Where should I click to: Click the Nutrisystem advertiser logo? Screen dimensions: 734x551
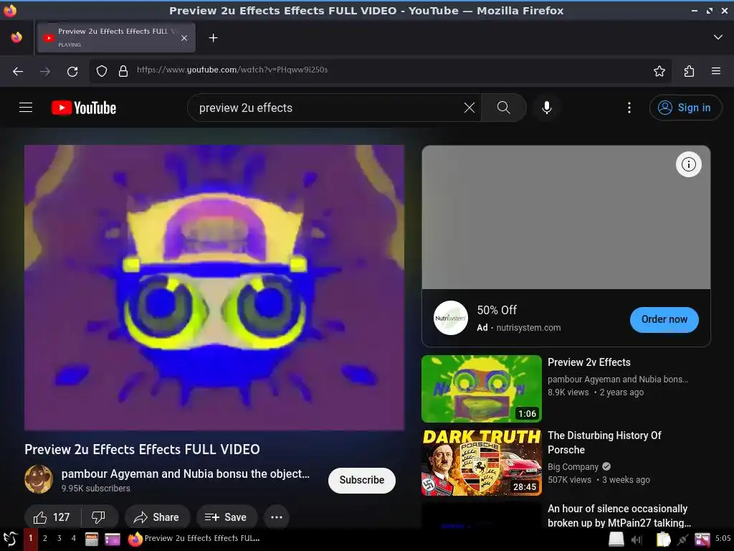(x=450, y=318)
